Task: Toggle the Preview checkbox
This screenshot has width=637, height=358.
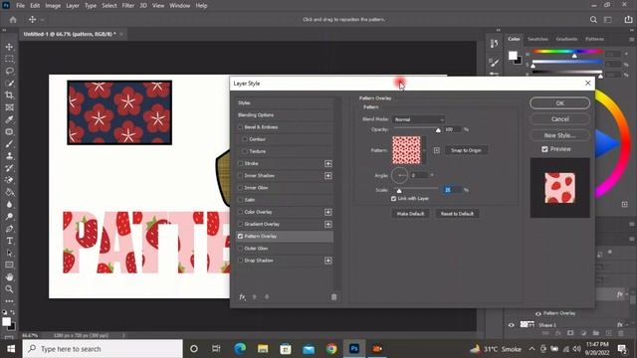Action: click(x=544, y=149)
